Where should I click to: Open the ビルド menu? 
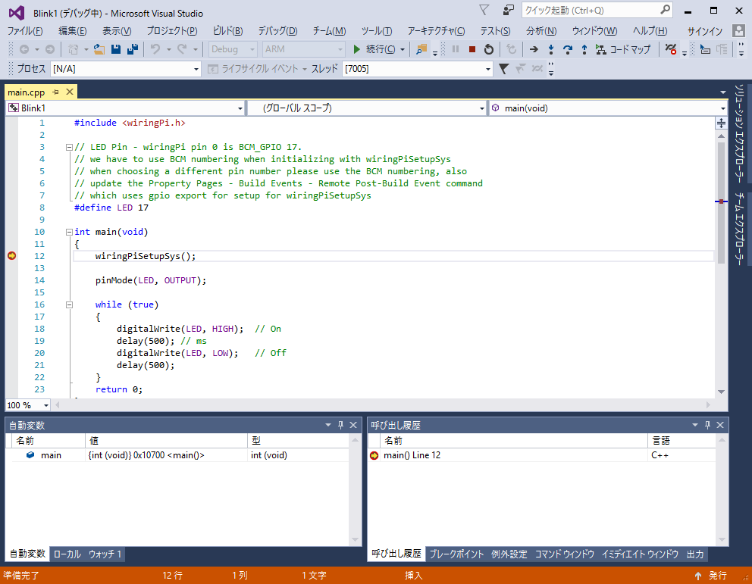228,31
